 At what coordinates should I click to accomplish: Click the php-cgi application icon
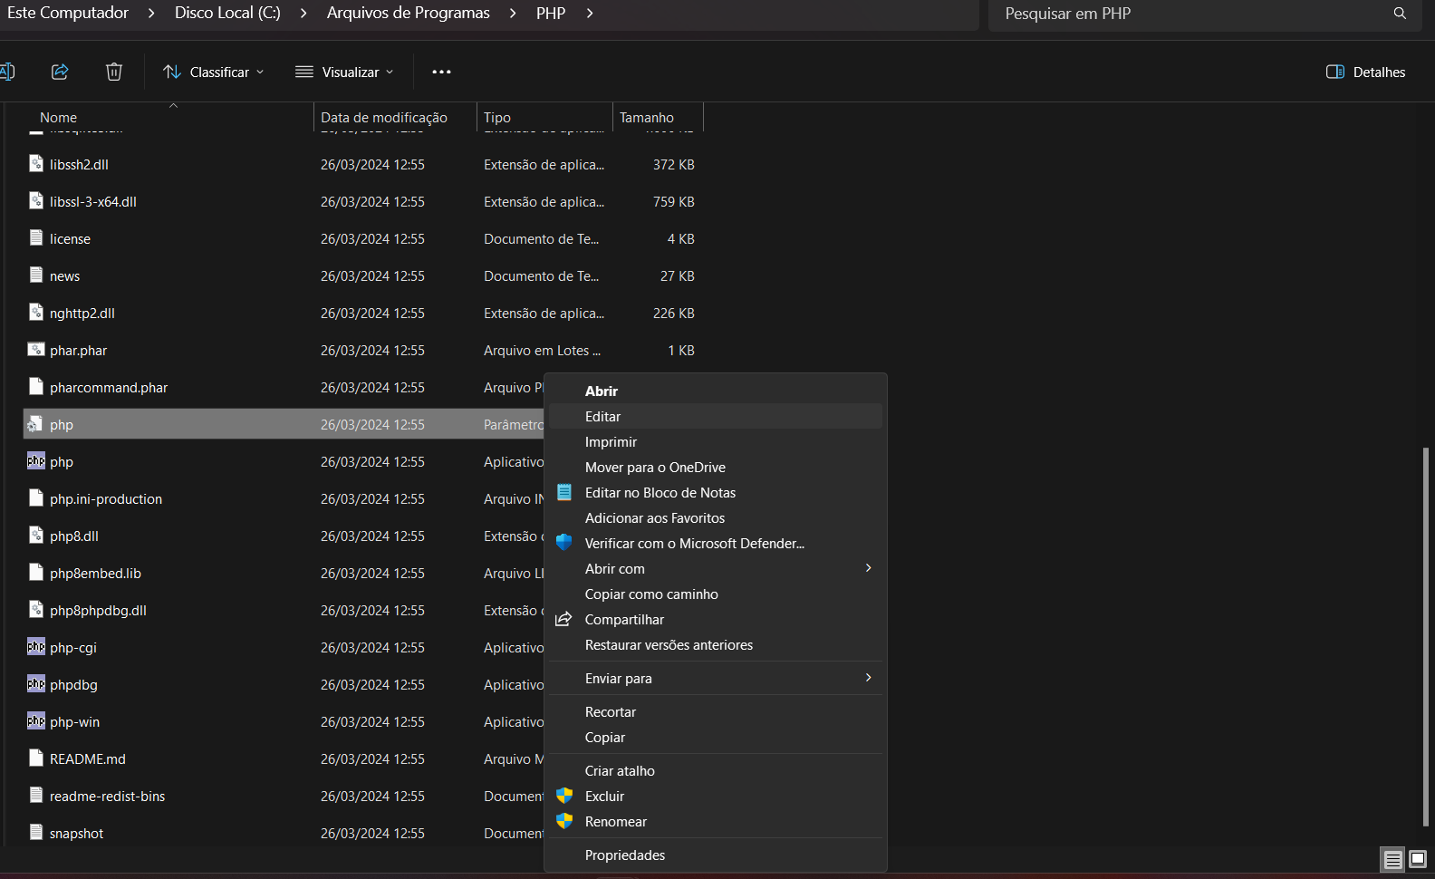(x=36, y=647)
